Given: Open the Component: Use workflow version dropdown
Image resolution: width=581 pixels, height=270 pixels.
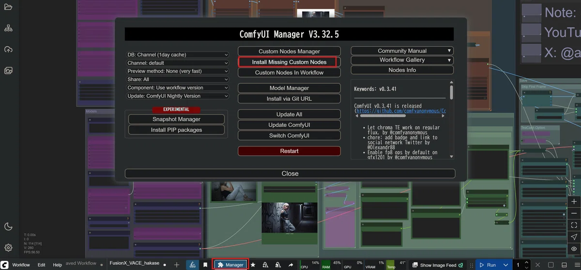Looking at the screenshot, I should [x=177, y=87].
